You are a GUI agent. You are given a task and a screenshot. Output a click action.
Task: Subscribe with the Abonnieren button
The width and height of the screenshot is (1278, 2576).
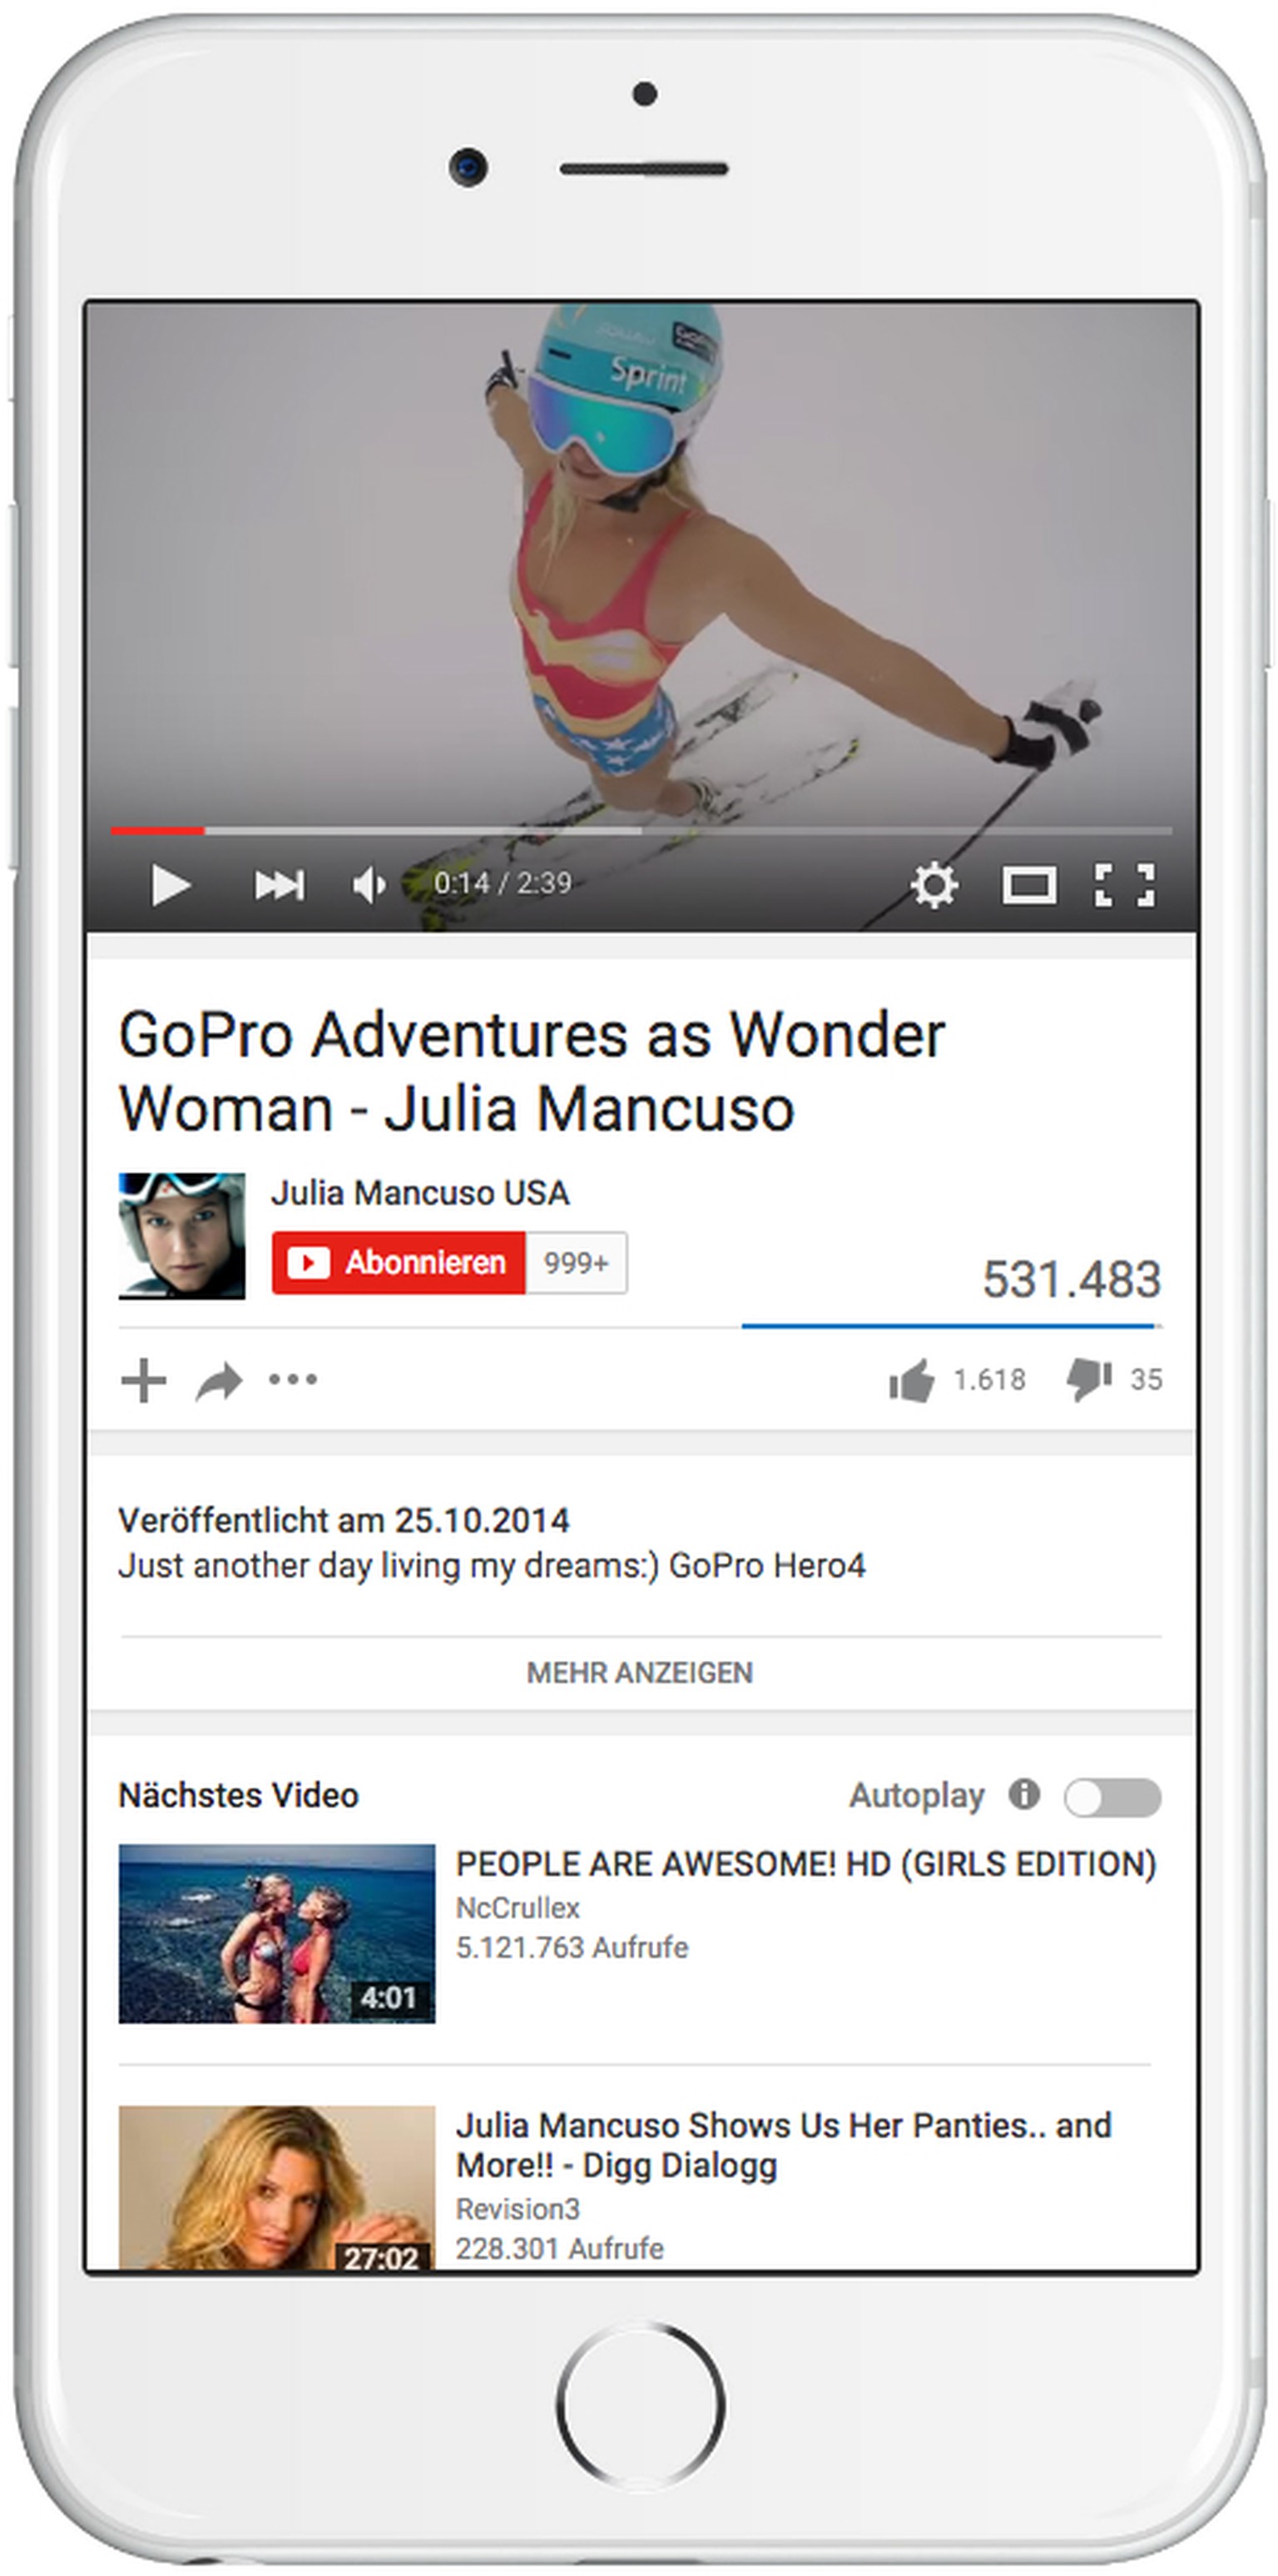(x=398, y=1262)
